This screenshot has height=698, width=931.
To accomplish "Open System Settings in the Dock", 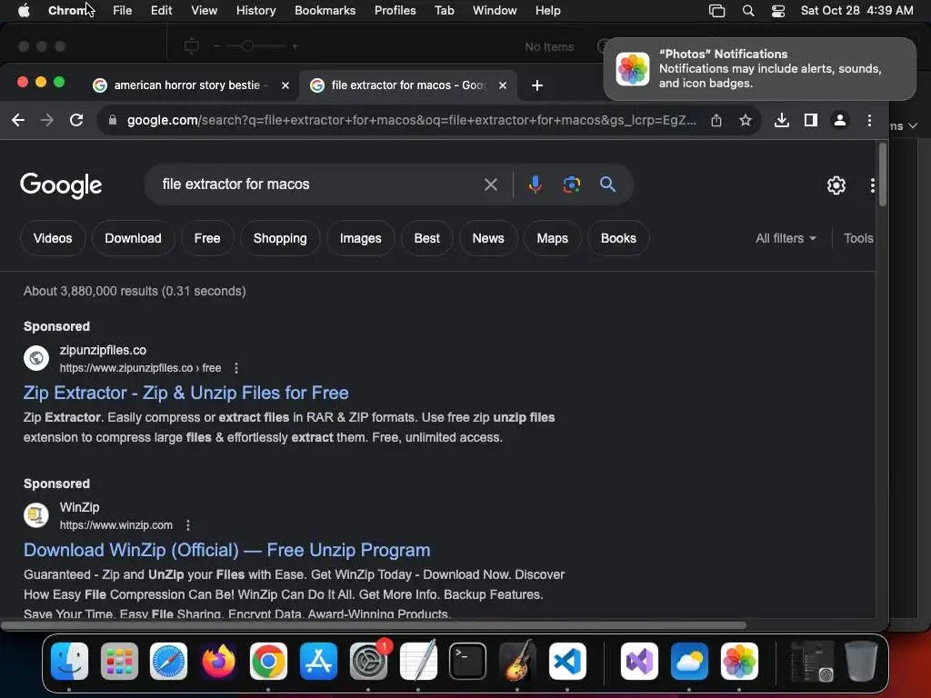I will click(368, 662).
